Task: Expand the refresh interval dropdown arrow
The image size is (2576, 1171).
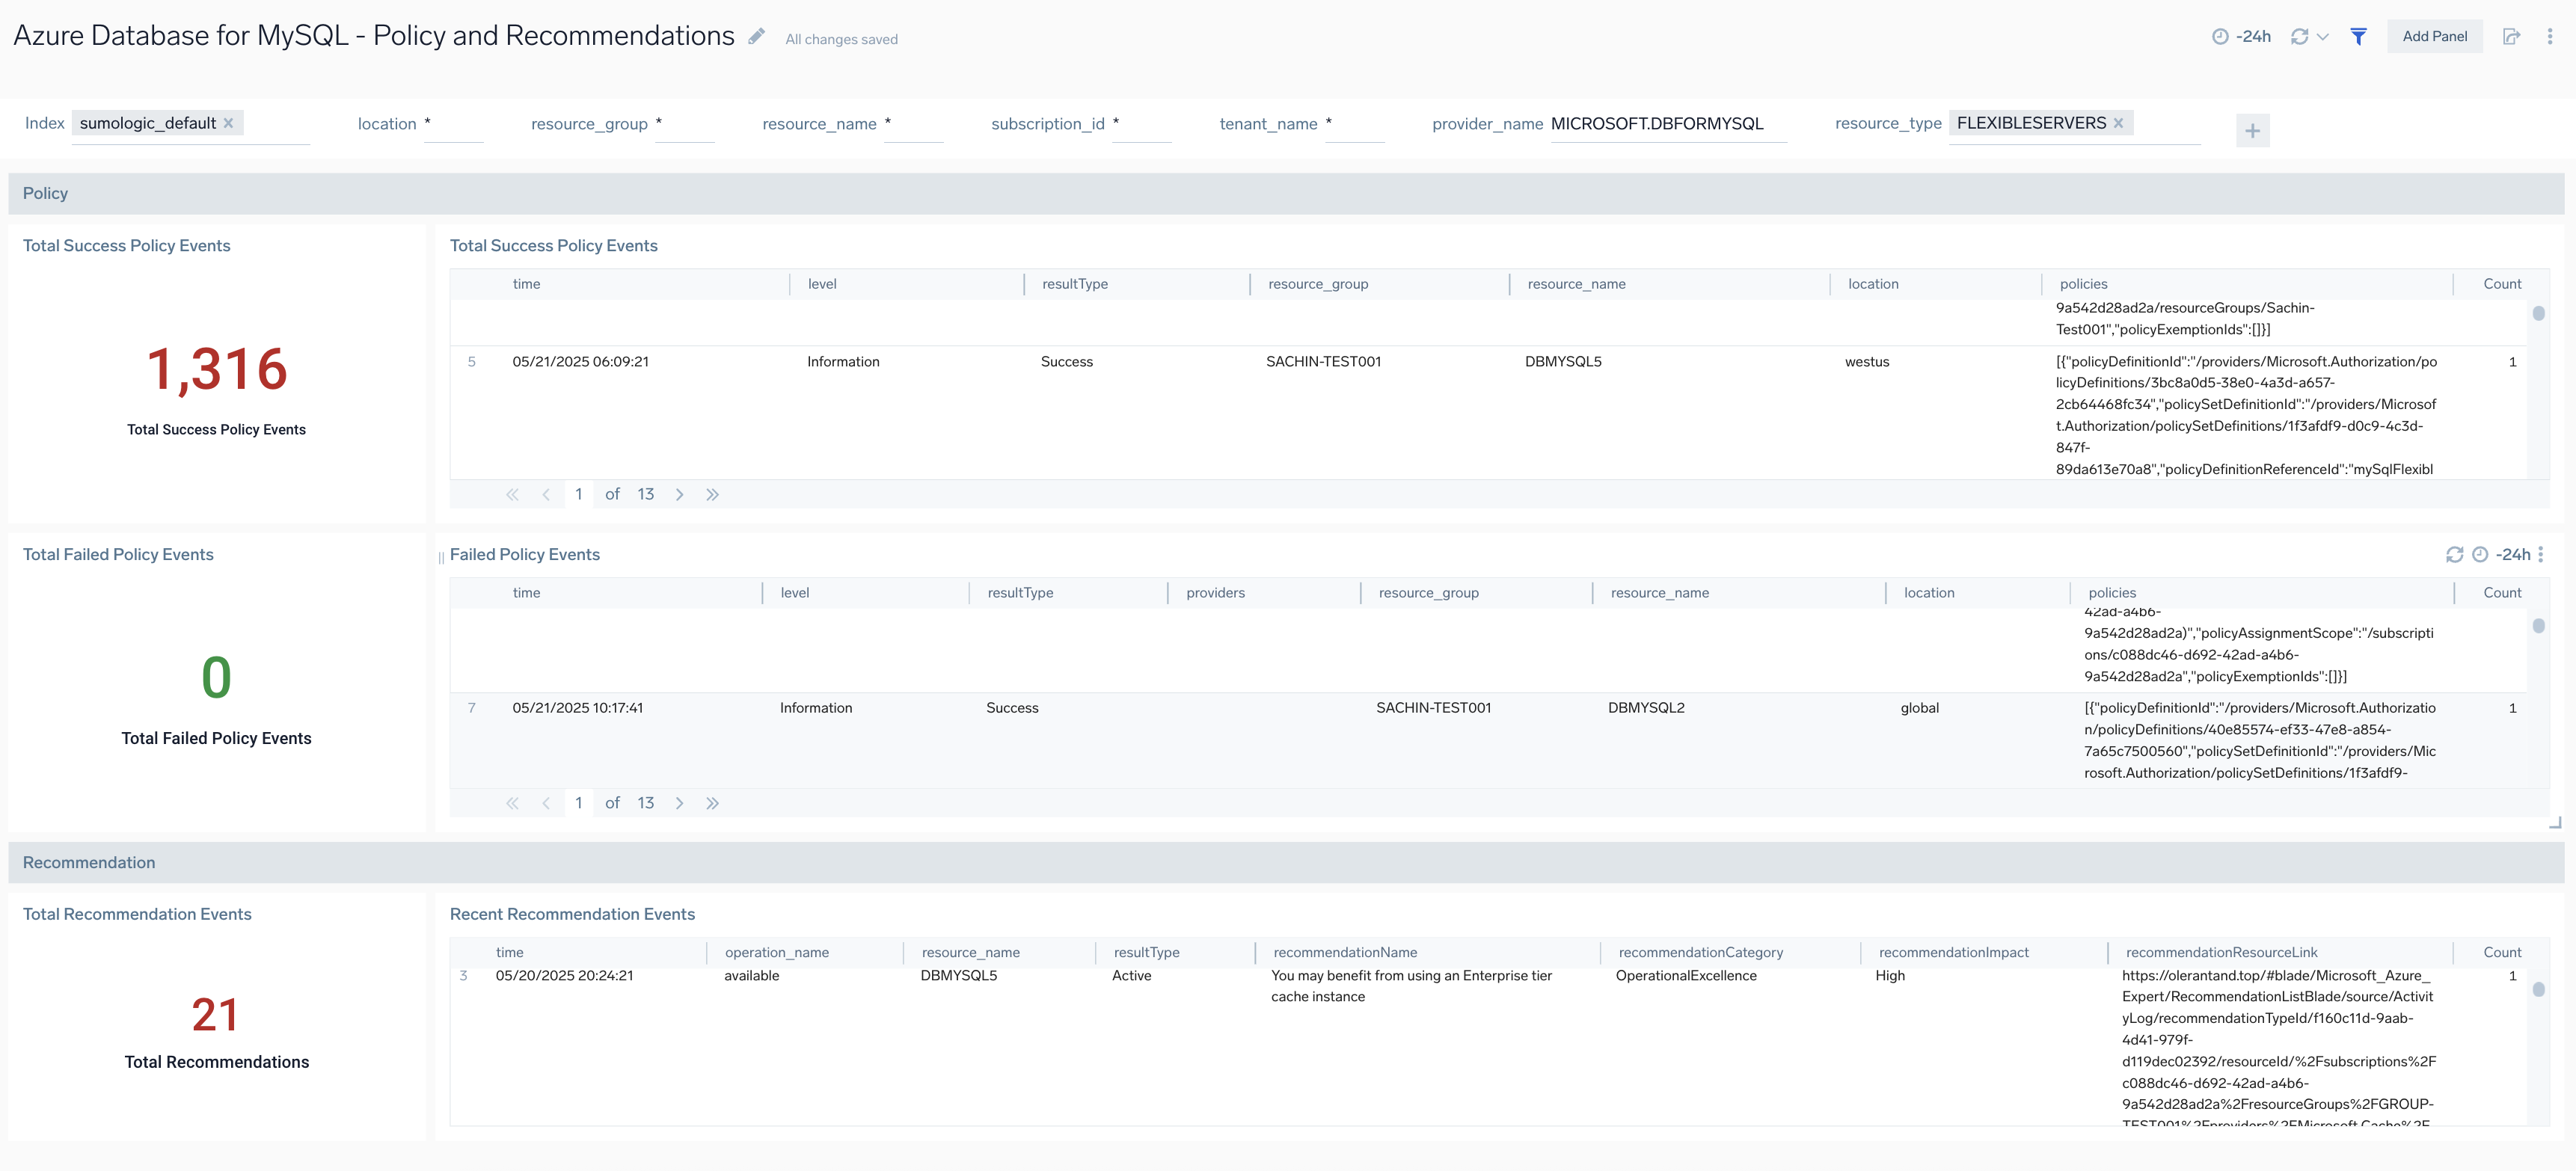Action: (x=2323, y=37)
